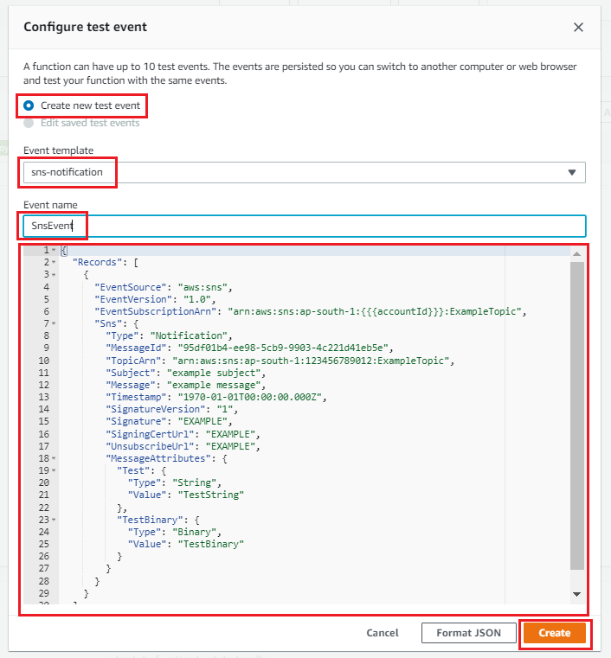This screenshot has height=658, width=611.
Task: Cancel the test event configuration
Action: [x=383, y=633]
